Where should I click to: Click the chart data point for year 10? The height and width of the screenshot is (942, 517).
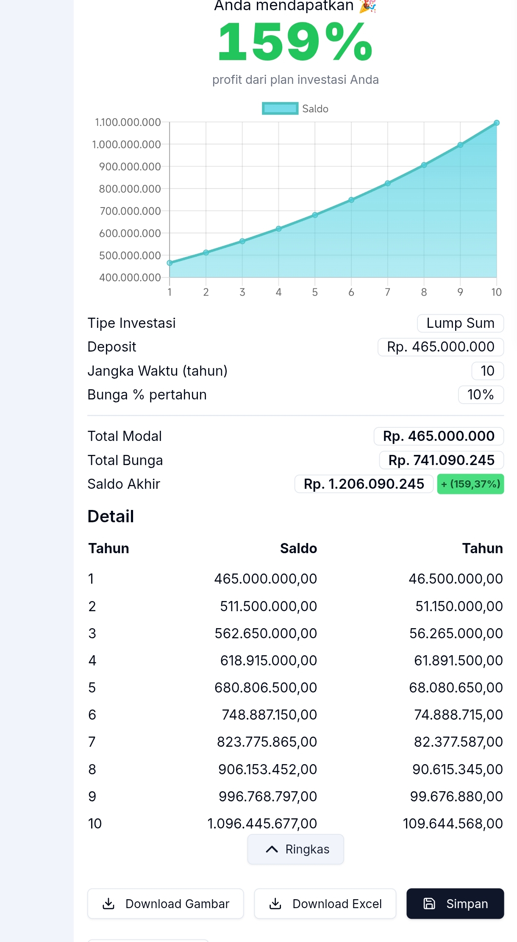[497, 123]
